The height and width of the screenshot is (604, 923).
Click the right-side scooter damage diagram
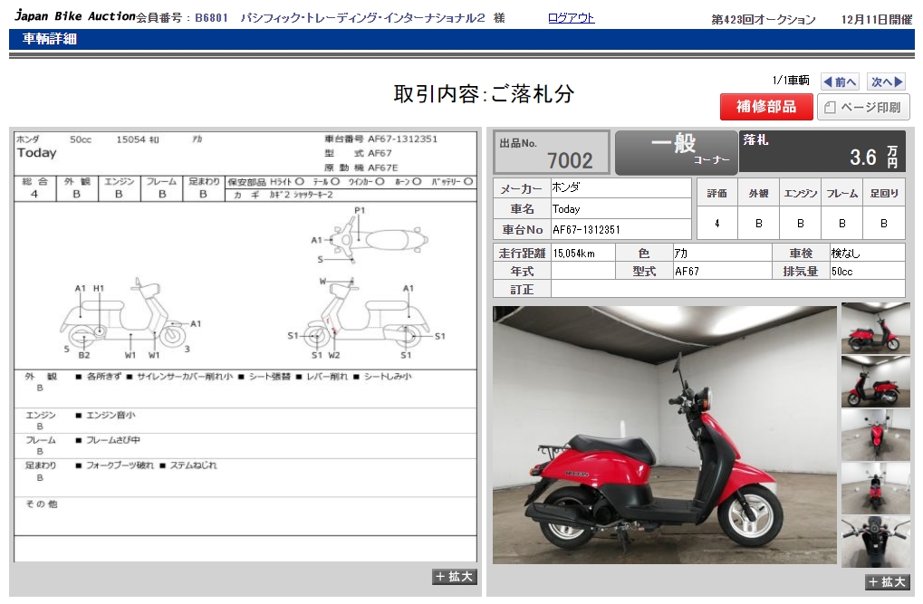(x=366, y=319)
